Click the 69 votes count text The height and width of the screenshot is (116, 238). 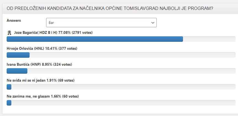click(66, 81)
